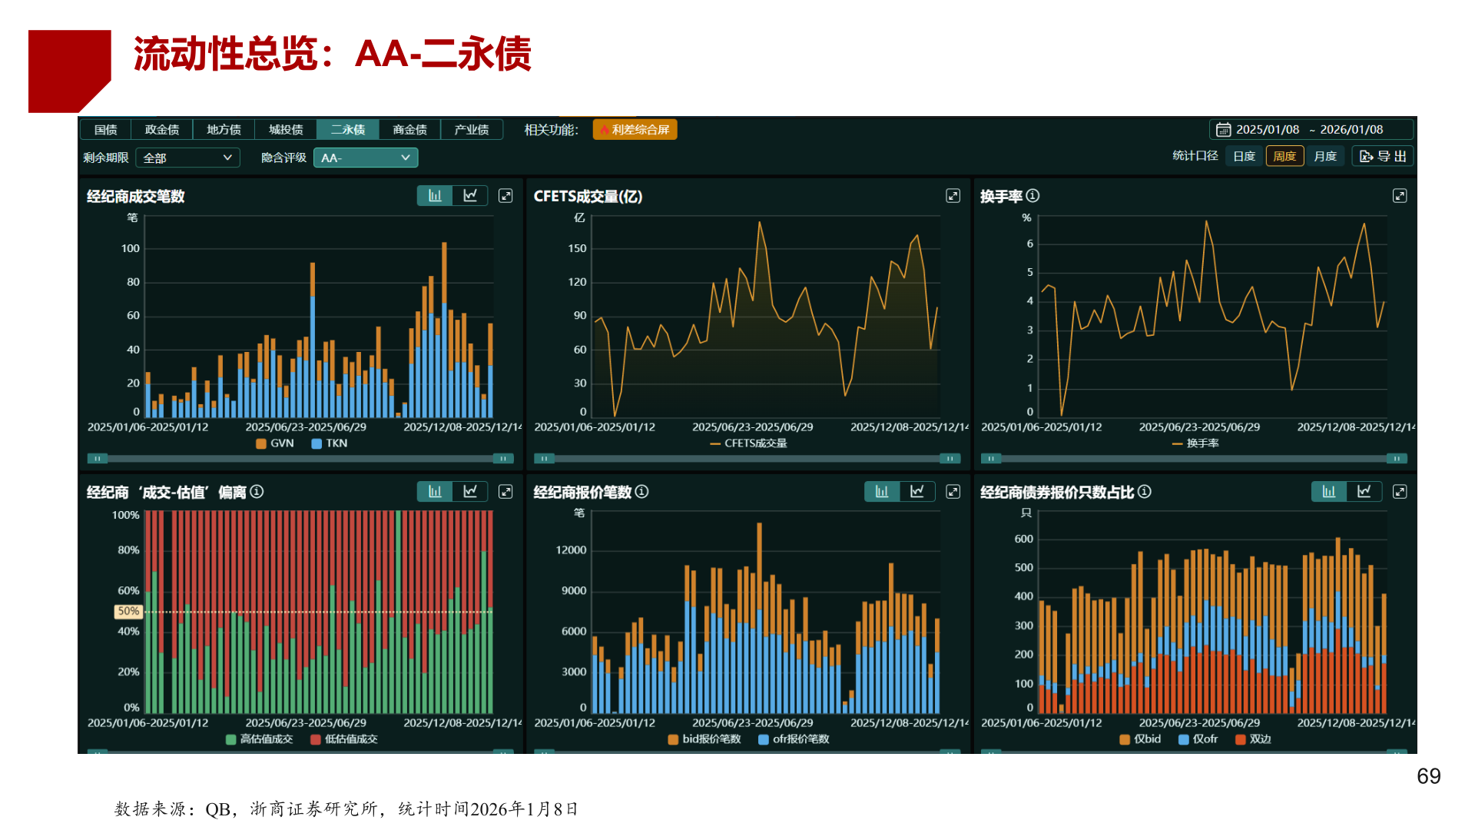Viewport: 1475px width, 830px height.
Task: Switch to the 国债 tab
Action: [107, 129]
